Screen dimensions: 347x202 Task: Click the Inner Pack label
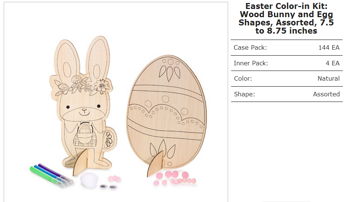point(251,63)
